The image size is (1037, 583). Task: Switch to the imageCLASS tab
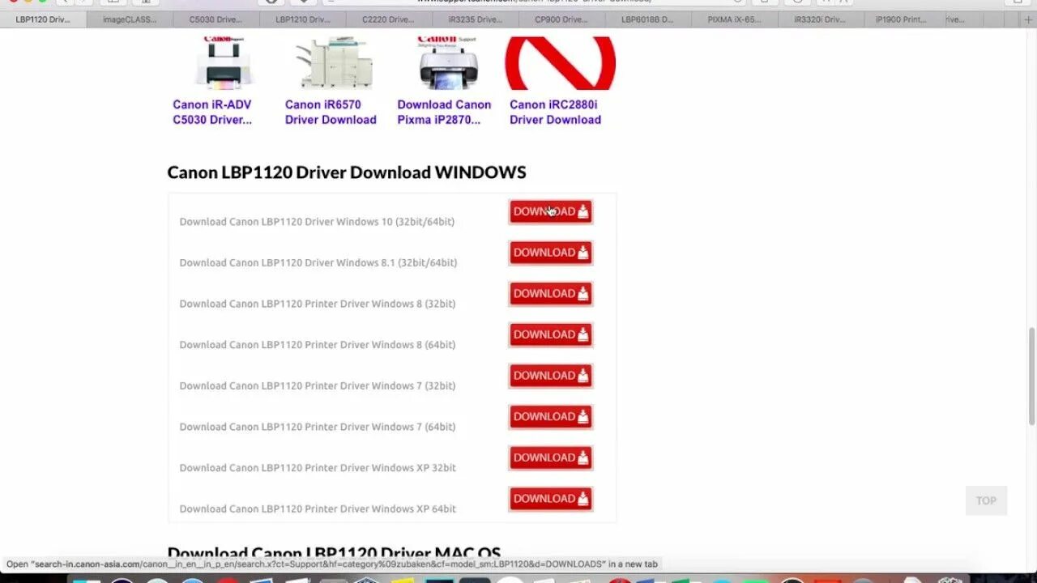[130, 19]
